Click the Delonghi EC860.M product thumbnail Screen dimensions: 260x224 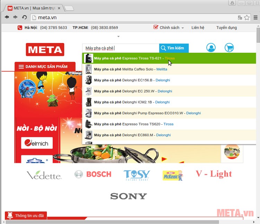[x=88, y=135]
